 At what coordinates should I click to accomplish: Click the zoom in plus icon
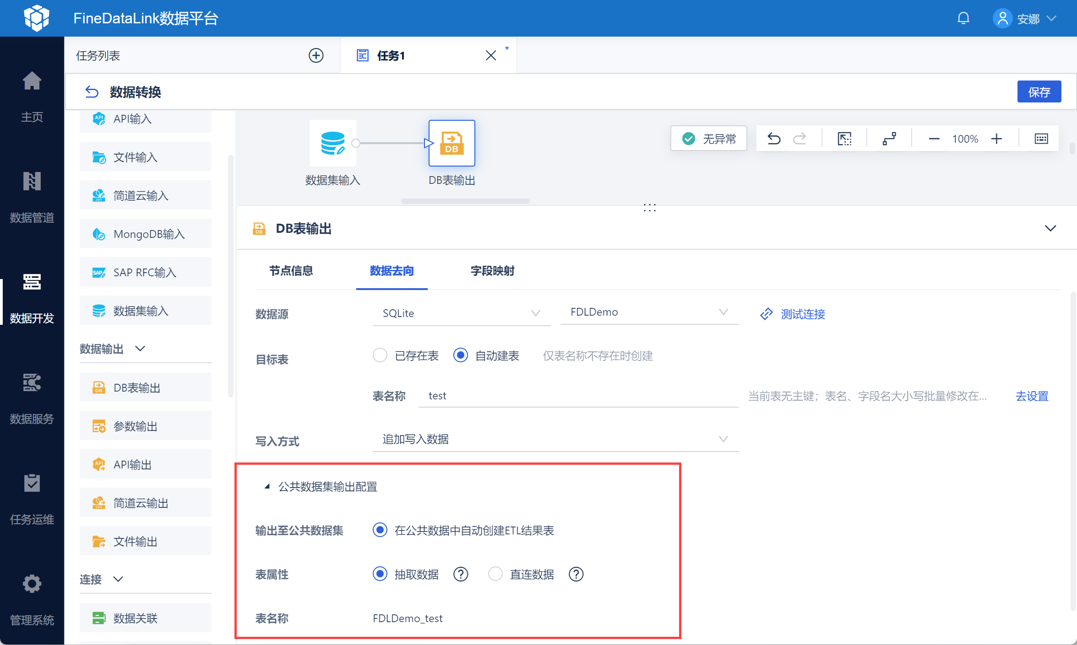996,139
